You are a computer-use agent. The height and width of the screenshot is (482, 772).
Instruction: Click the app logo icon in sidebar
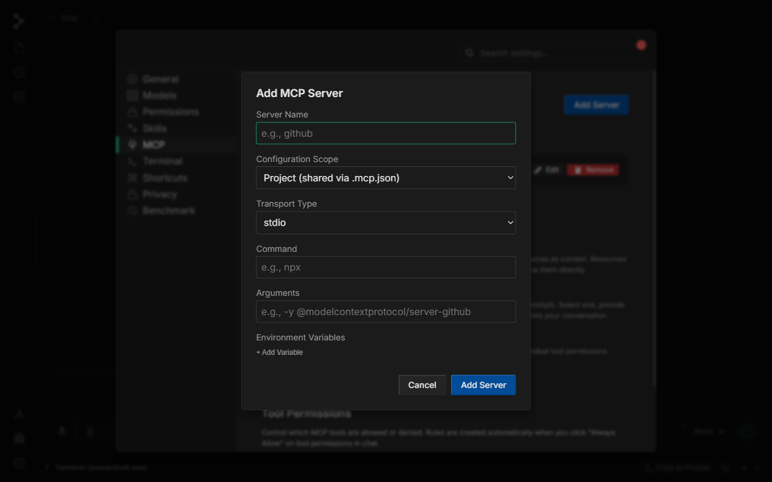(19, 21)
